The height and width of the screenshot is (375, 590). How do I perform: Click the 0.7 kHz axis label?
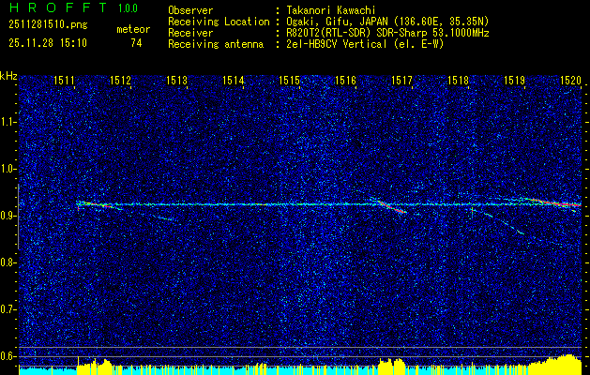[8, 309]
